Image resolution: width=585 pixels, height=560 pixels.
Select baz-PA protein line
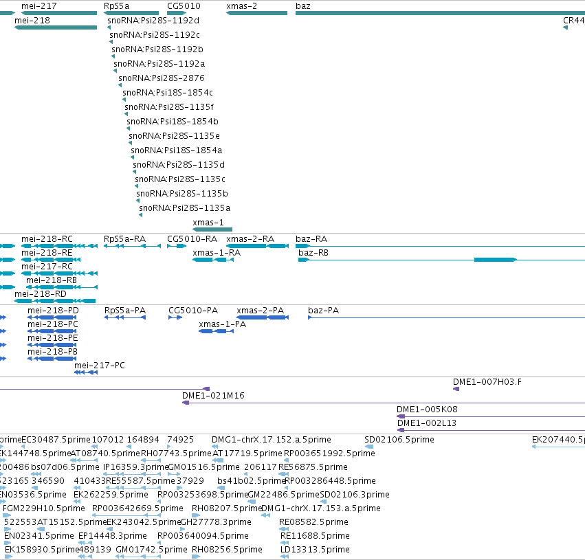(446, 317)
